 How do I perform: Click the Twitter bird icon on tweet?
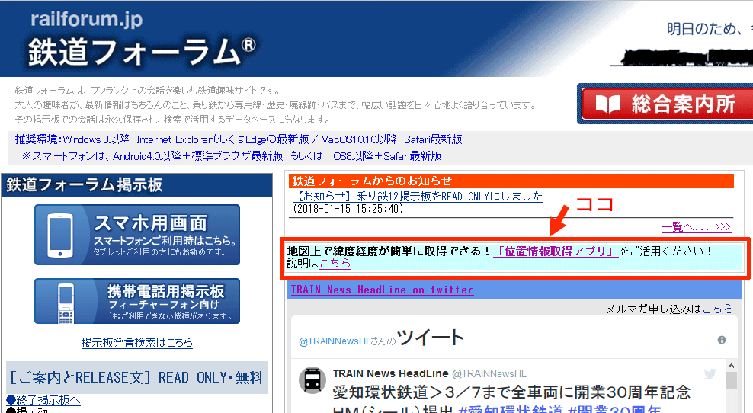[710, 373]
